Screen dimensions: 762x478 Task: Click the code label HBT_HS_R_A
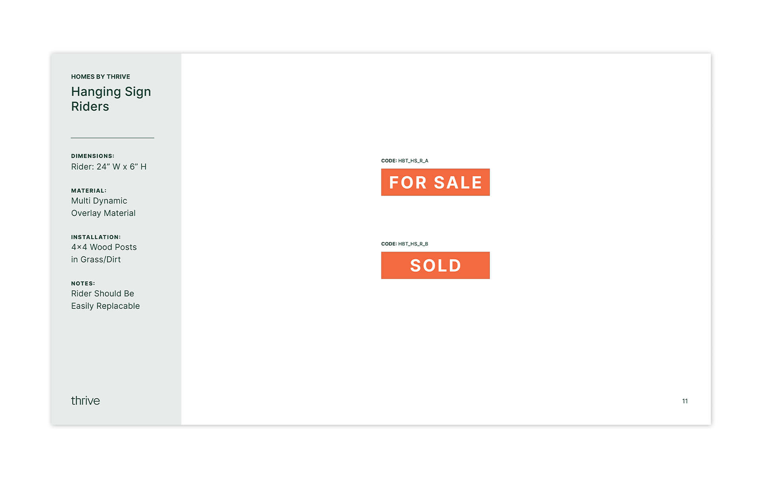[404, 161]
